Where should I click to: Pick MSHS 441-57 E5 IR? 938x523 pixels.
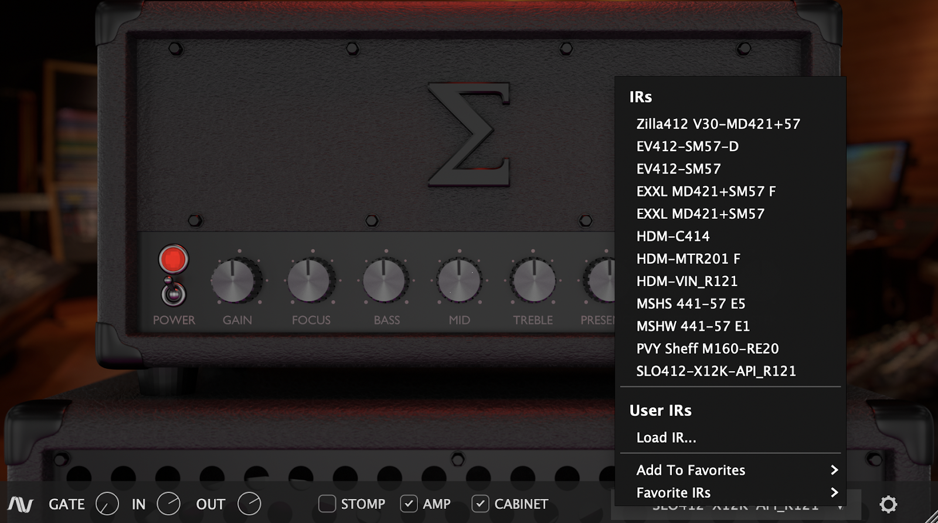(730, 304)
